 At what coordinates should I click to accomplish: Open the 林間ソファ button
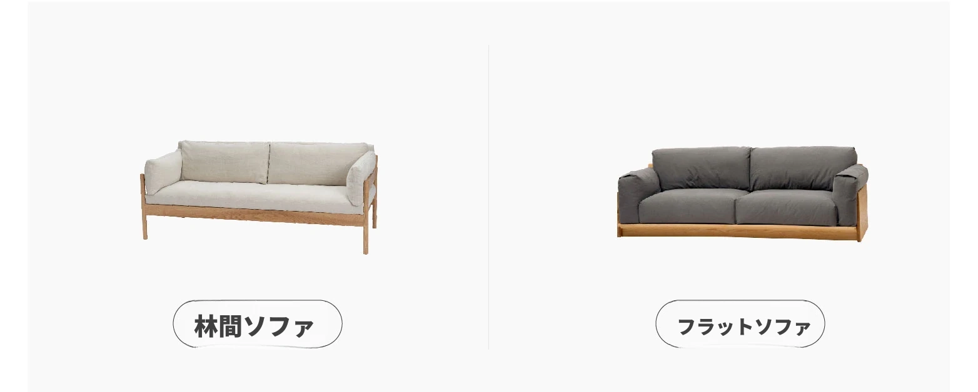click(x=258, y=324)
